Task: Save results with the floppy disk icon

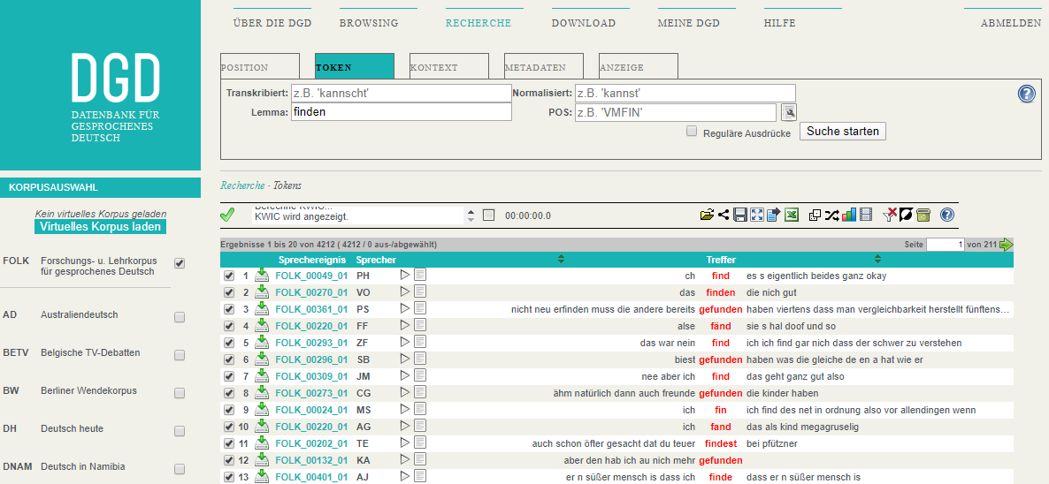Action: [740, 215]
